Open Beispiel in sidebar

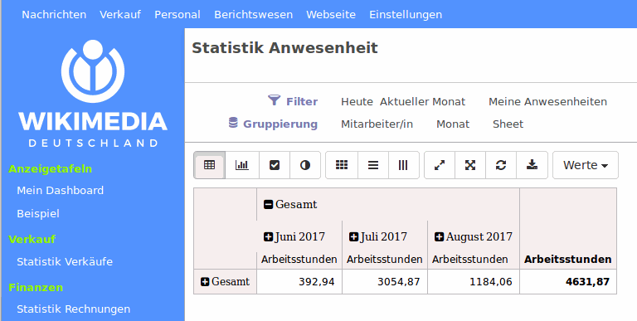[x=38, y=214]
